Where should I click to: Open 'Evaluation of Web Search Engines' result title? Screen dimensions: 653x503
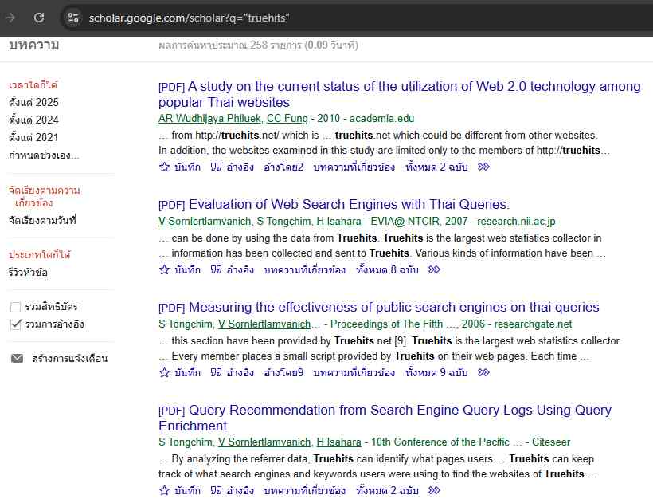pyautogui.click(x=349, y=204)
